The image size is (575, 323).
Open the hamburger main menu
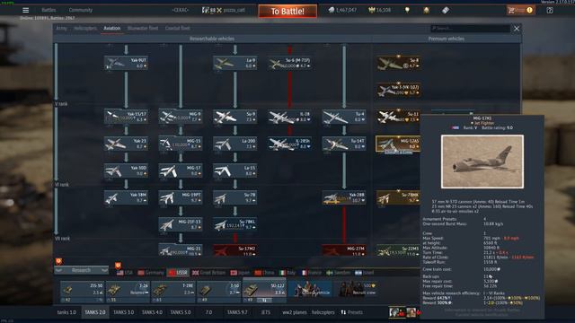(26, 10)
